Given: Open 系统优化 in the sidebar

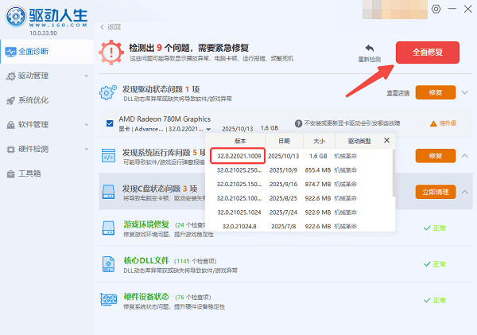Looking at the screenshot, I should pos(33,100).
